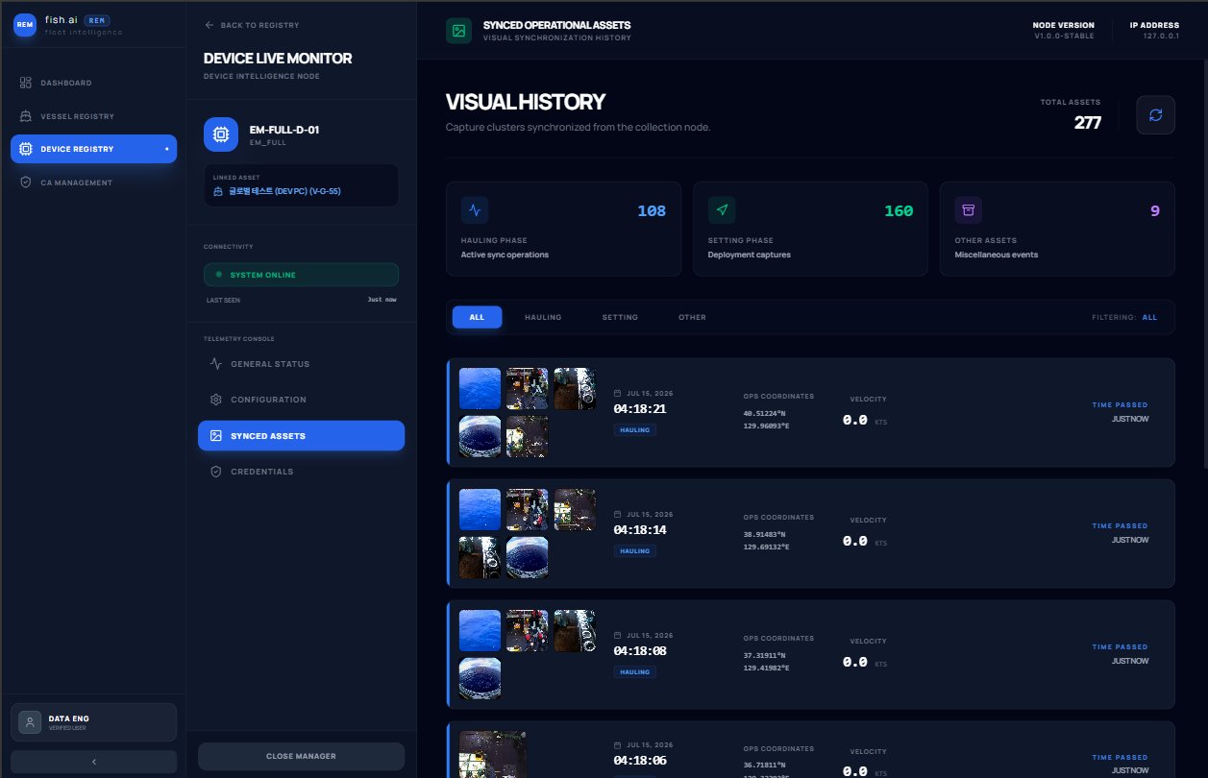
Task: Open Configuration in telemetry console
Action: 301,400
